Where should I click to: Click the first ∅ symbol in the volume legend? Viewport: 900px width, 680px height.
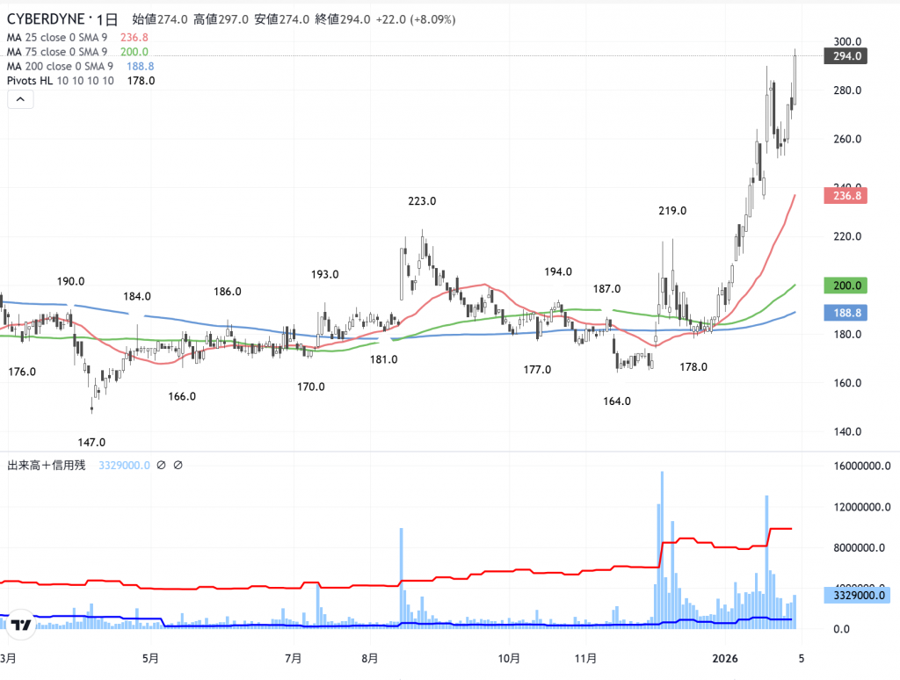(161, 466)
